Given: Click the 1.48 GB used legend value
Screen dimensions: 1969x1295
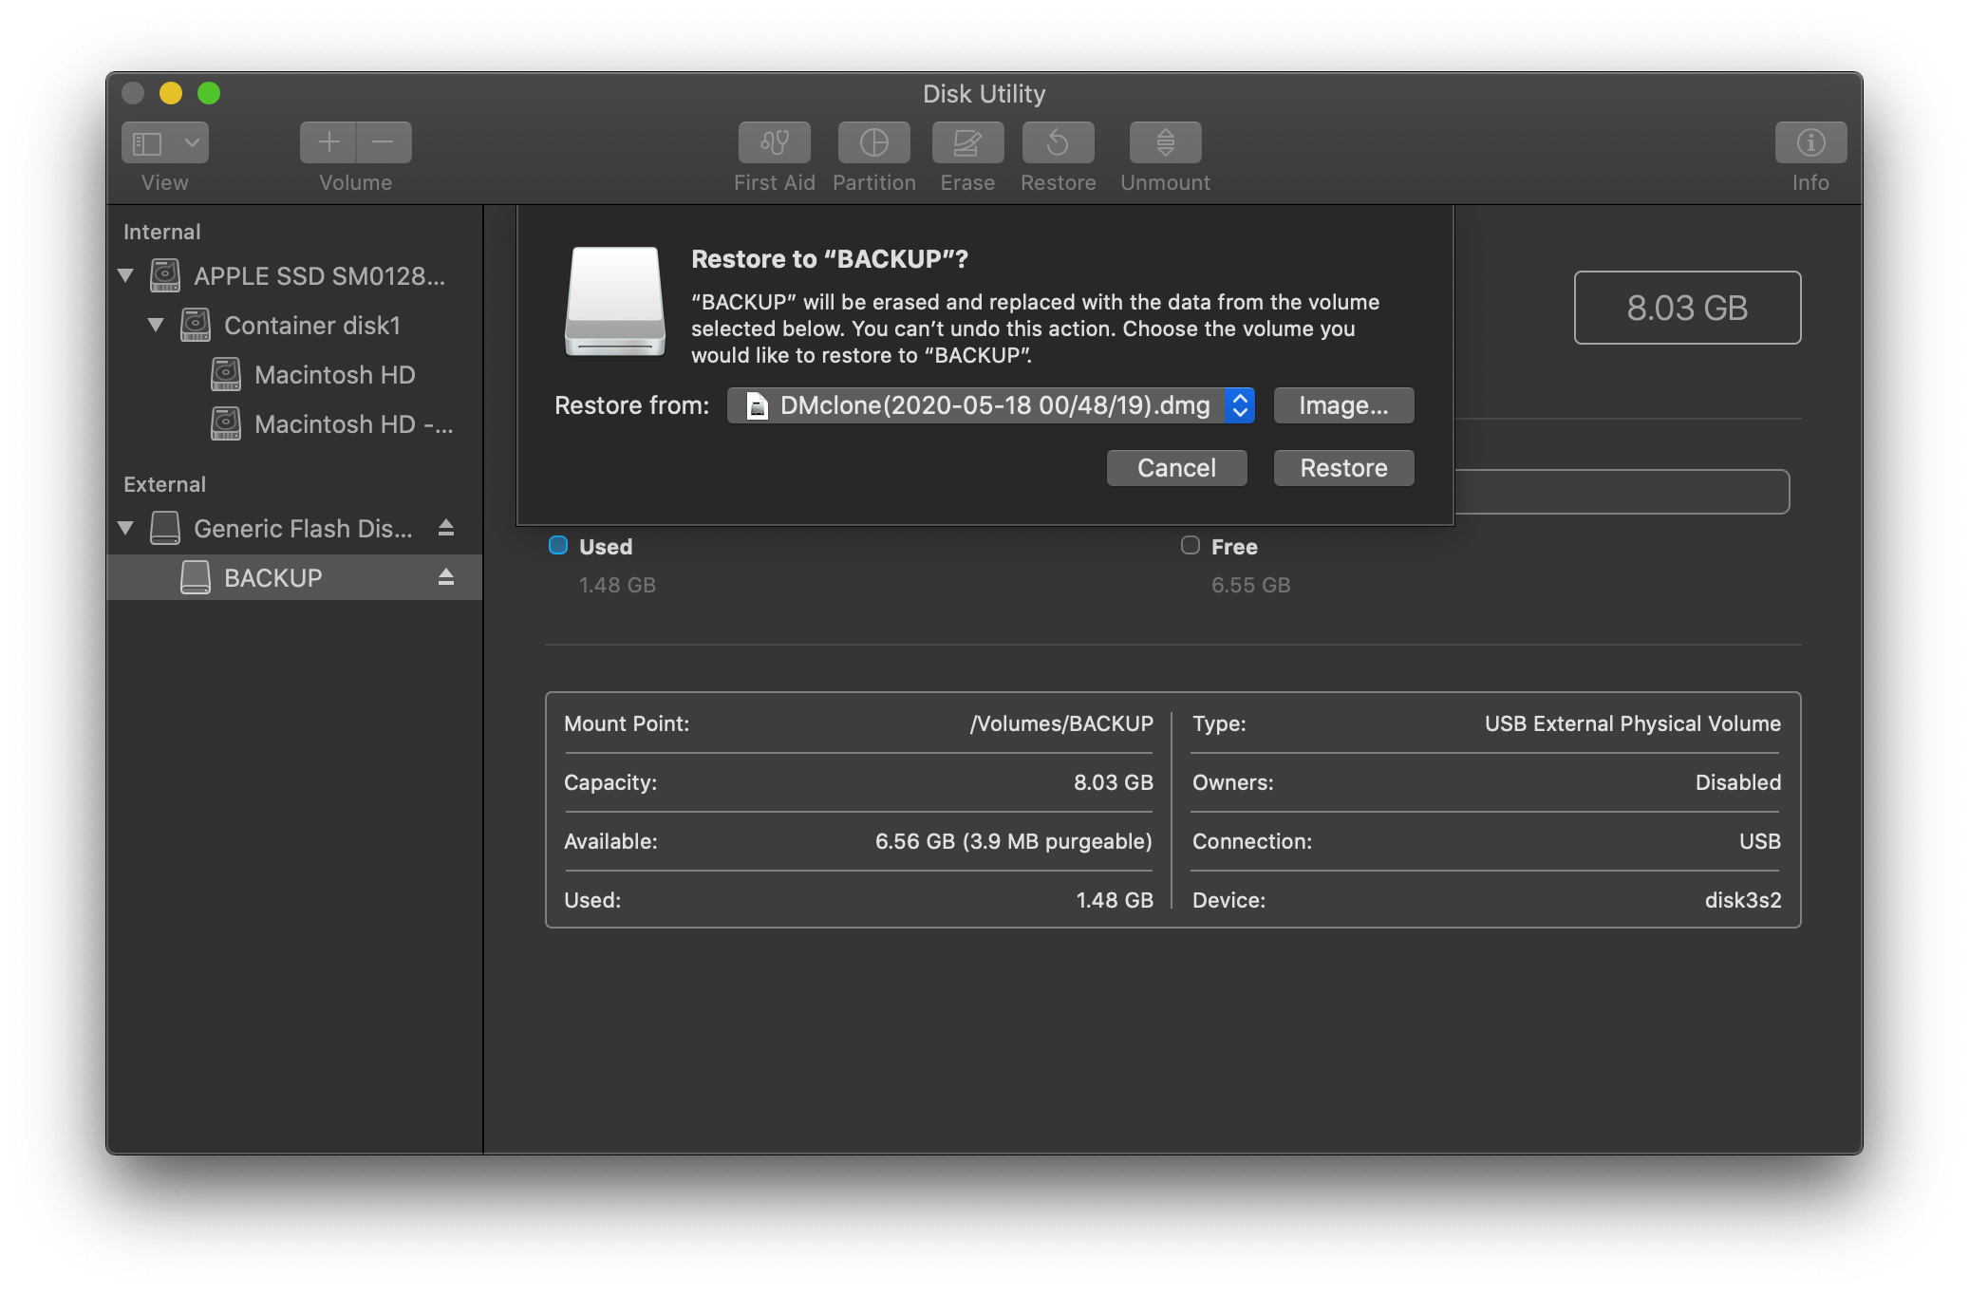Looking at the screenshot, I should click(617, 585).
